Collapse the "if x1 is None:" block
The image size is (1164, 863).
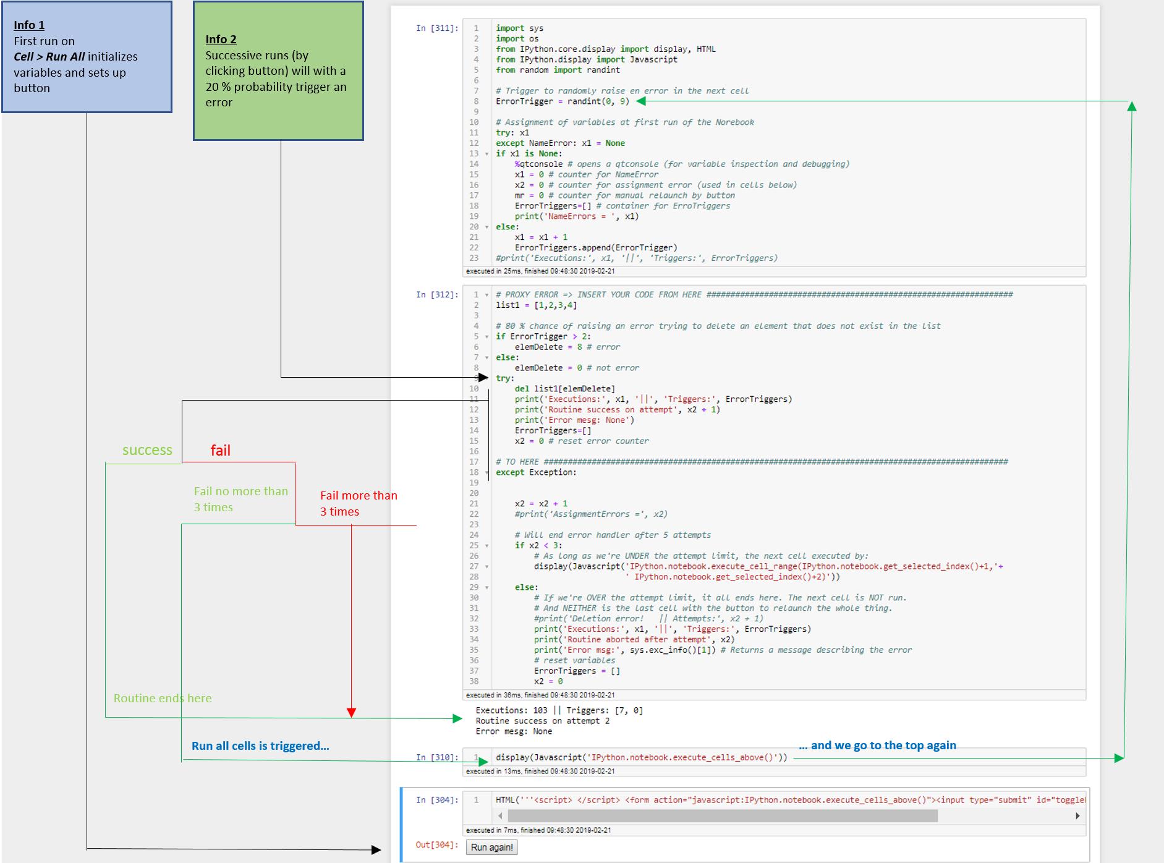pos(487,154)
